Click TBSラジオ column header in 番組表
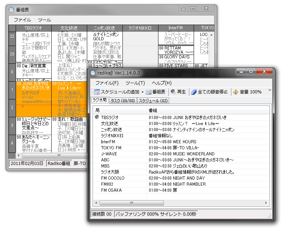Viewport: 288px width, 232px height. [33, 28]
